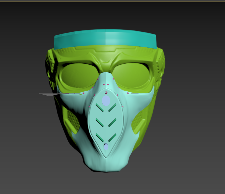Click the large blue oval on respirator plate

point(106,100)
